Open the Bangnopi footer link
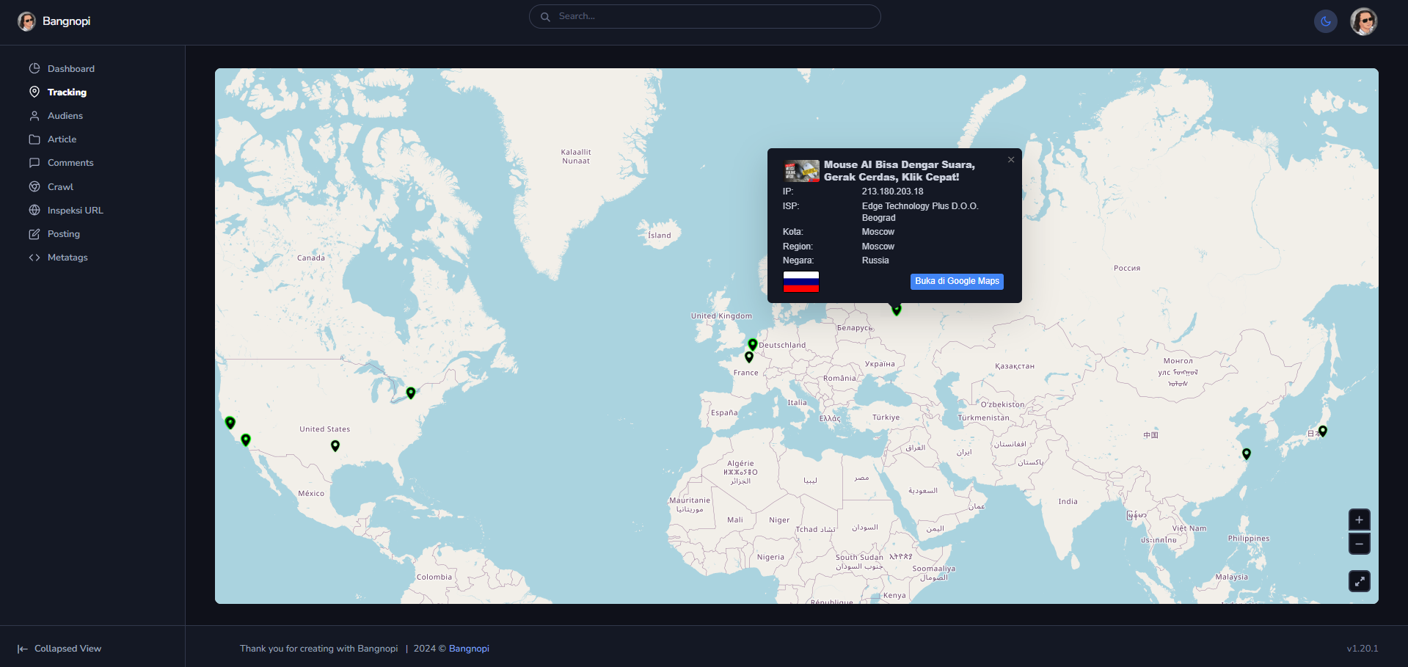This screenshot has height=667, width=1408. click(x=469, y=649)
